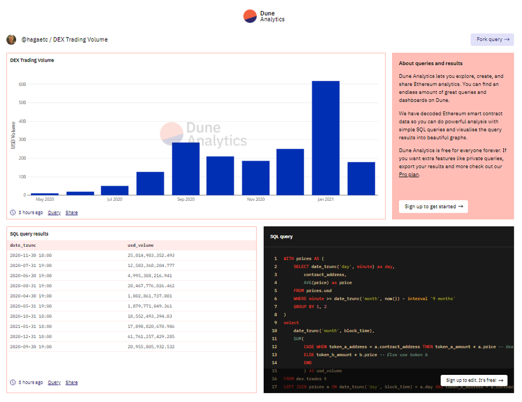Viewport: 522px width, 402px height.
Task: Click the clock icon under results table
Action: click(x=13, y=382)
